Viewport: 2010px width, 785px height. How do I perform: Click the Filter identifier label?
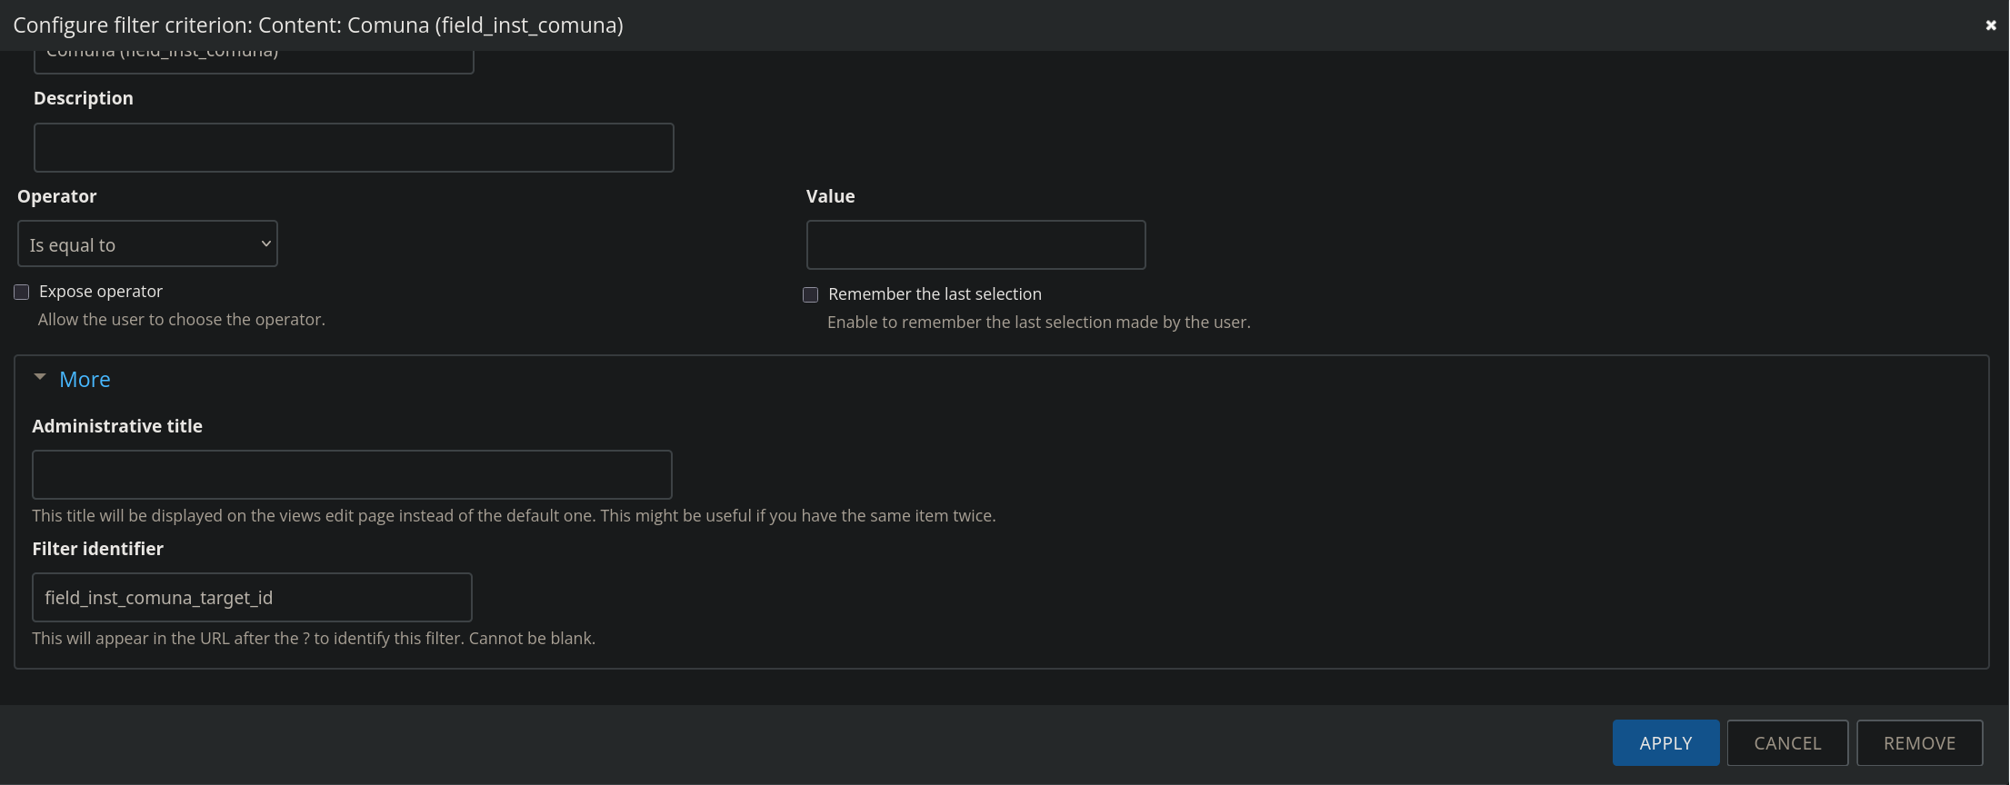tap(98, 549)
